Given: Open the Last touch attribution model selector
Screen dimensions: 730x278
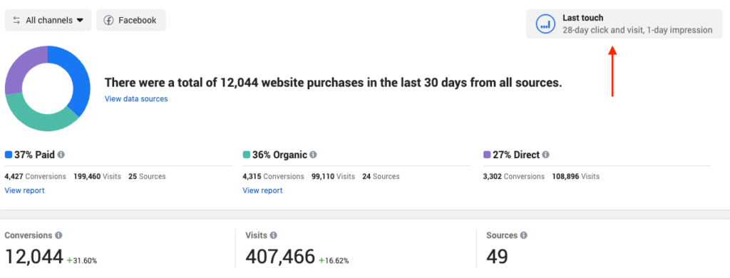Looking at the screenshot, I should [x=624, y=24].
